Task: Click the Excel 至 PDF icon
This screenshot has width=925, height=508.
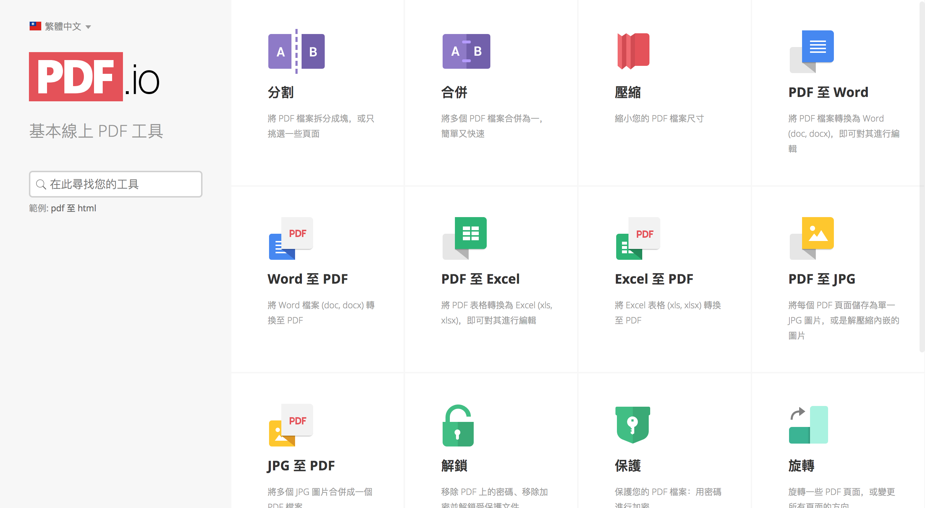Action: click(x=638, y=238)
